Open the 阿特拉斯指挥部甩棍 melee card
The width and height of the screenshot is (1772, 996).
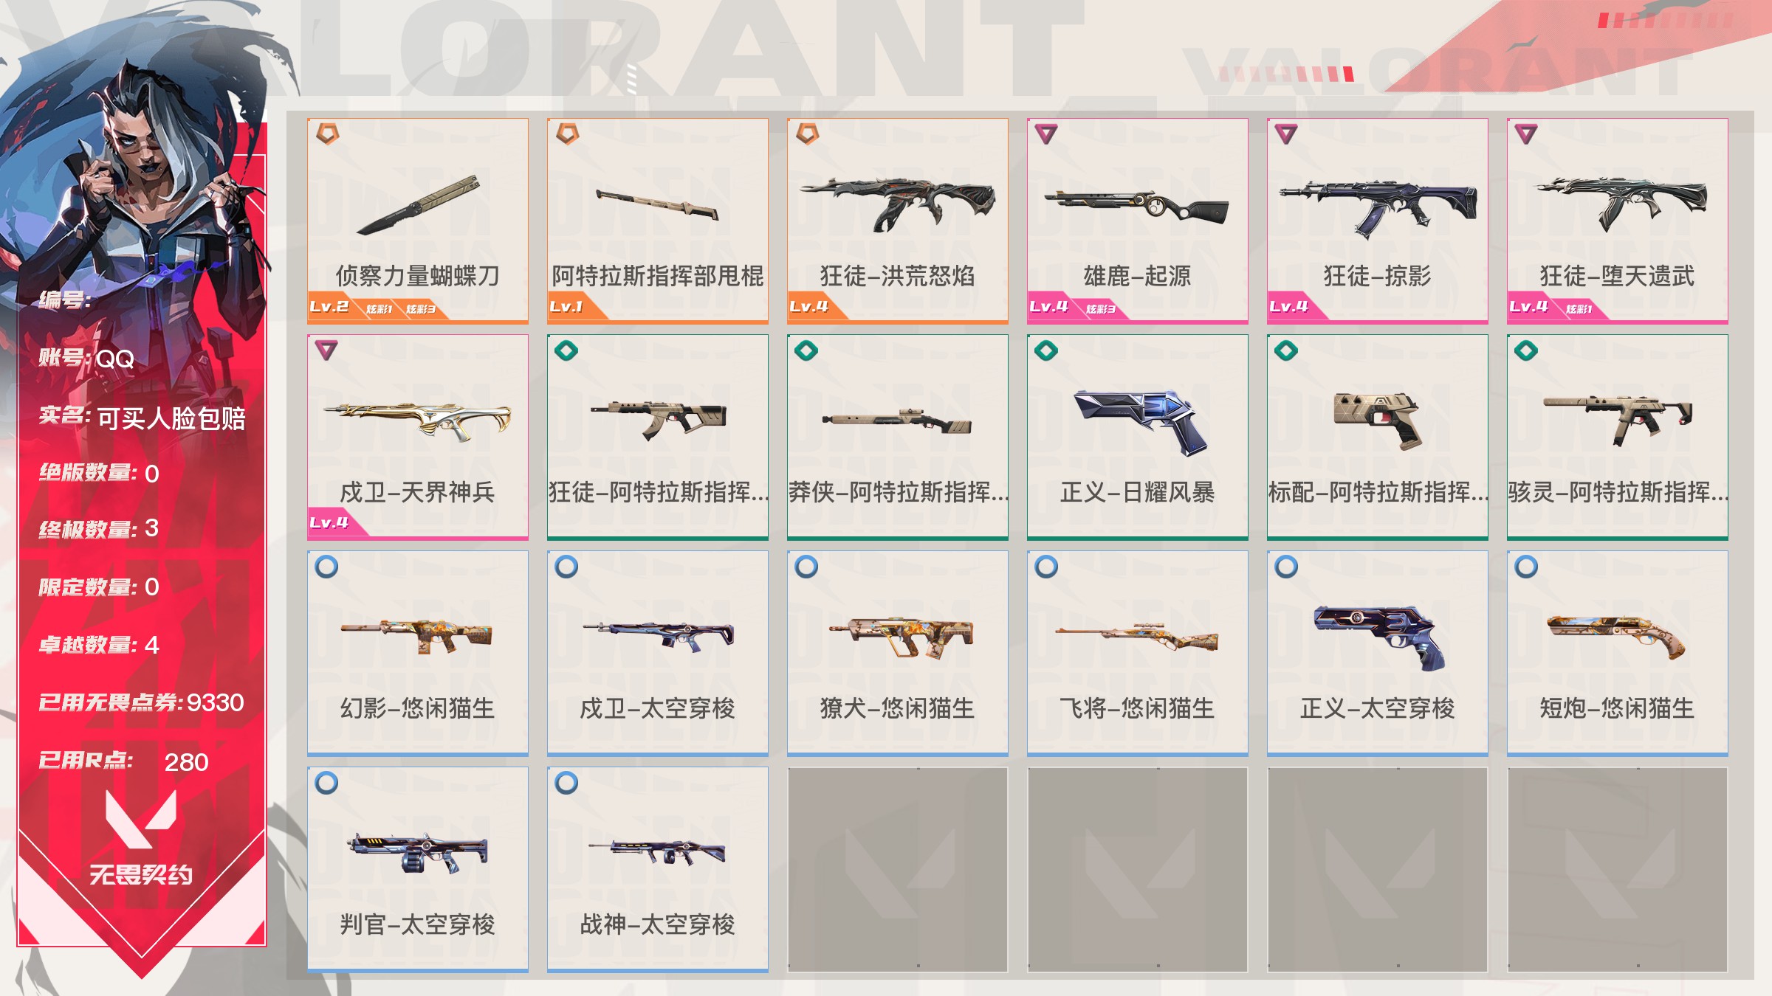[658, 221]
